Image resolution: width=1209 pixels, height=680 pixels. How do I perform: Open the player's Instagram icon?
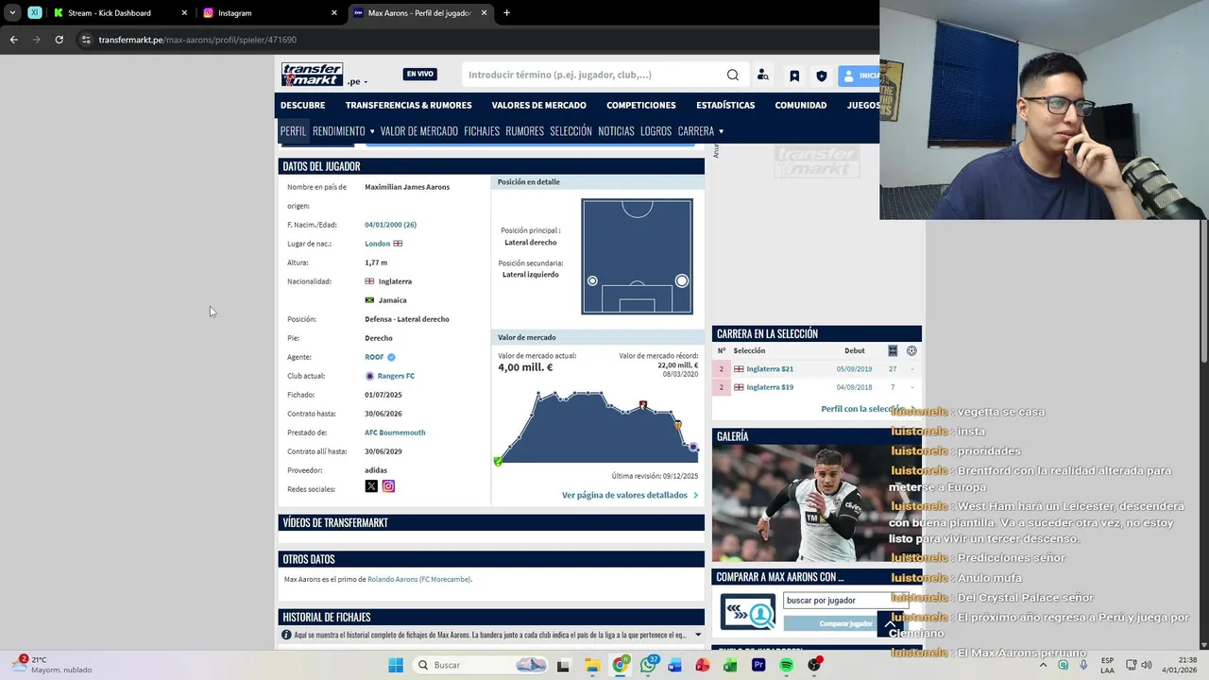coord(388,486)
